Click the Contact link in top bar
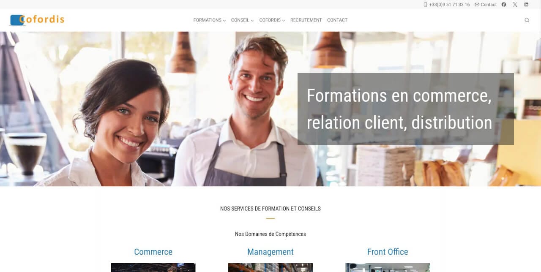Viewport: 541px width, 272px height. pos(489,5)
